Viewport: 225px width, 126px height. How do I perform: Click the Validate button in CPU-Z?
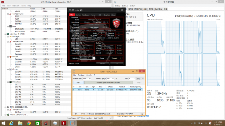pyautogui.click(x=102, y=63)
